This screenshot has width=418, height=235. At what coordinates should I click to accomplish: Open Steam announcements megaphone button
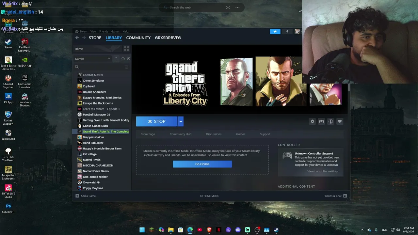[x=275, y=31]
